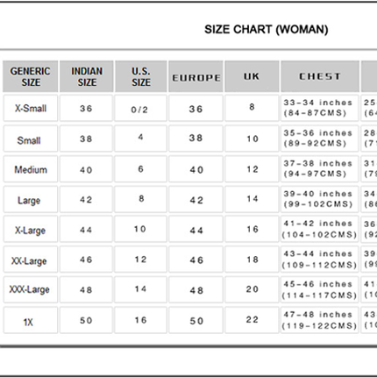This screenshot has height=377, width=377.
Task: Select the UK size 22 cell
Action: pyautogui.click(x=252, y=320)
